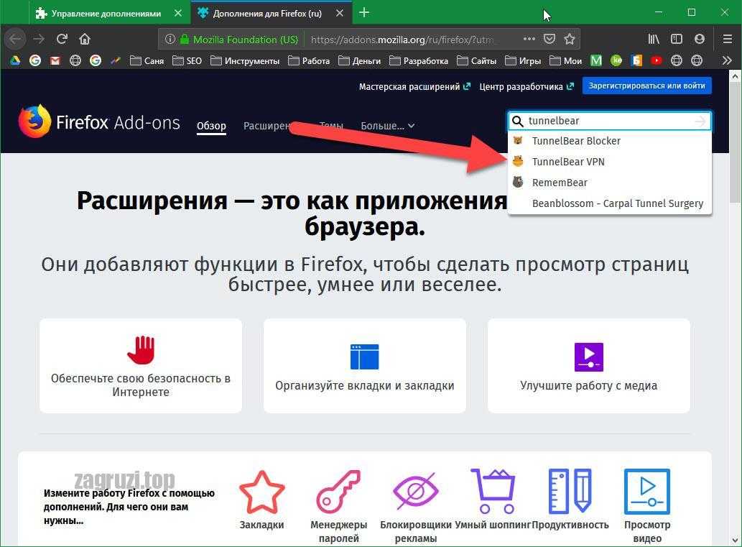Image resolution: width=742 pixels, height=547 pixels.
Task: Open the red hand security icon card
Action: click(x=141, y=350)
